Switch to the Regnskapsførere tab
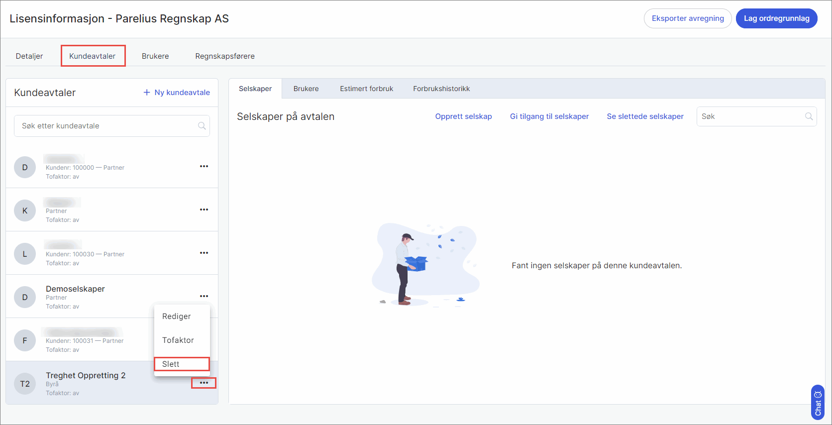Screen dimensions: 832x425 225,56
